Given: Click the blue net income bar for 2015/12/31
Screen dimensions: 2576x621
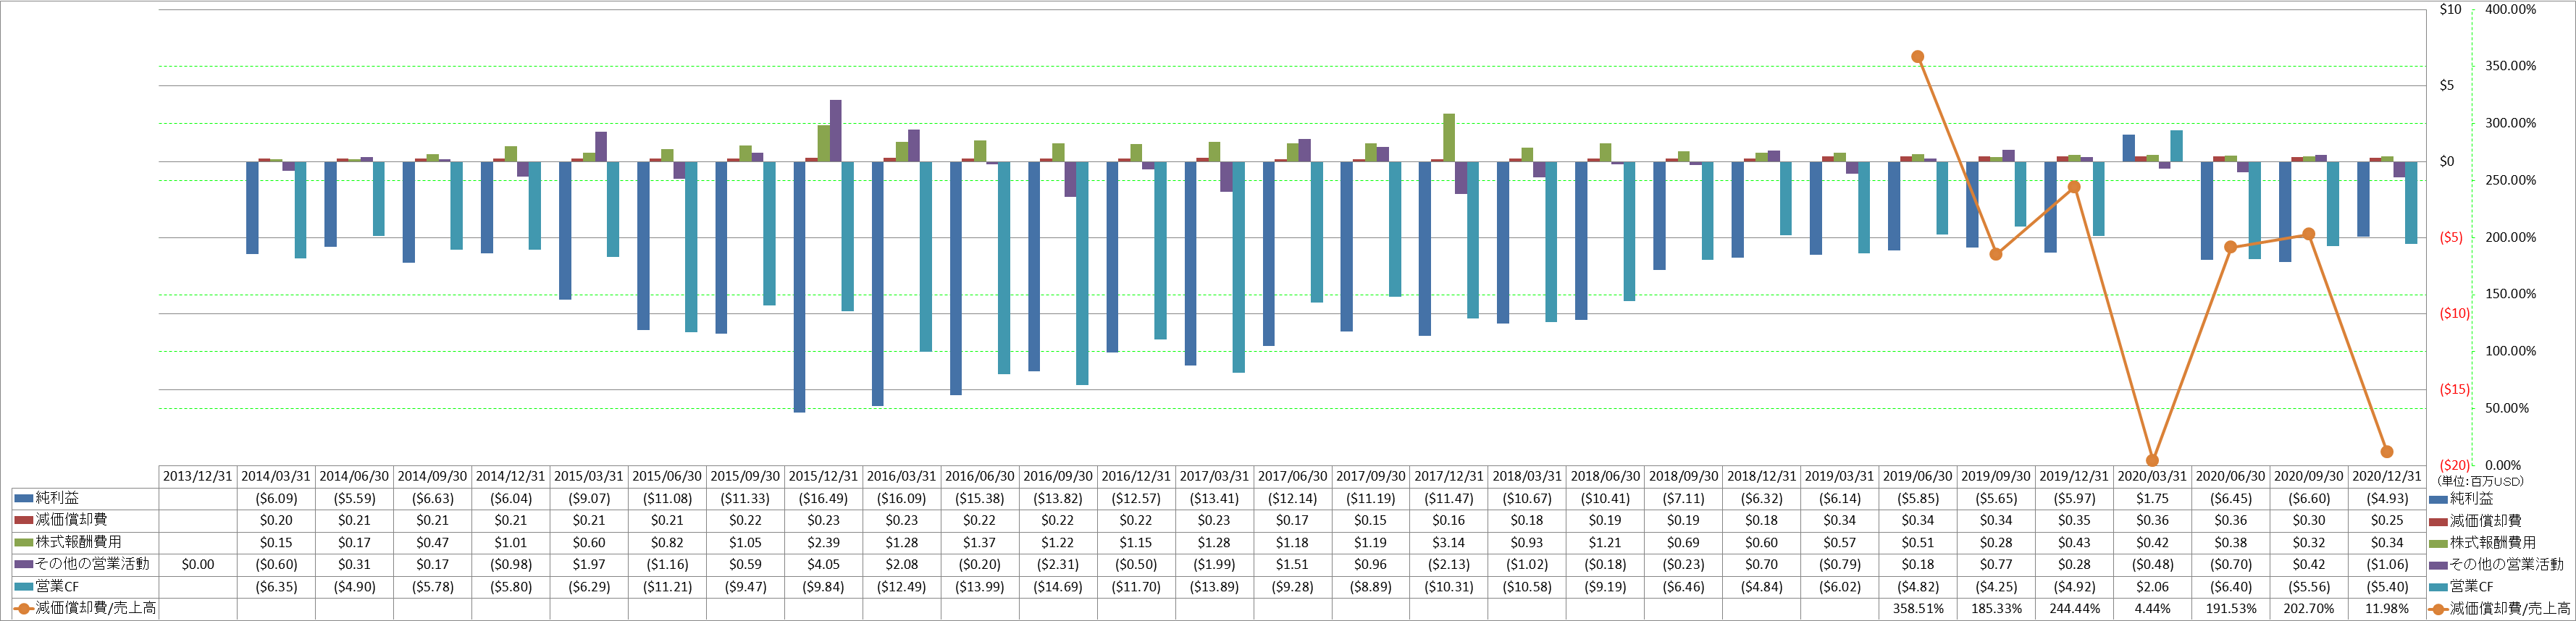Looking at the screenshot, I should coord(799,287).
